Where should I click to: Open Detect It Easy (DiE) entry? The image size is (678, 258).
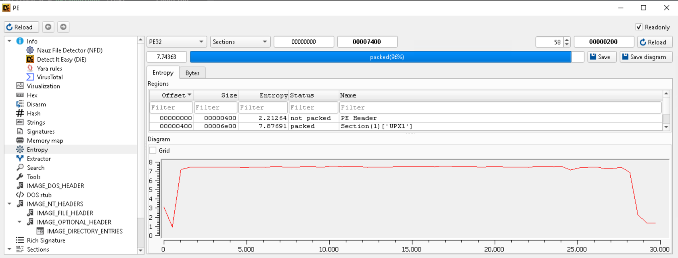coord(61,59)
